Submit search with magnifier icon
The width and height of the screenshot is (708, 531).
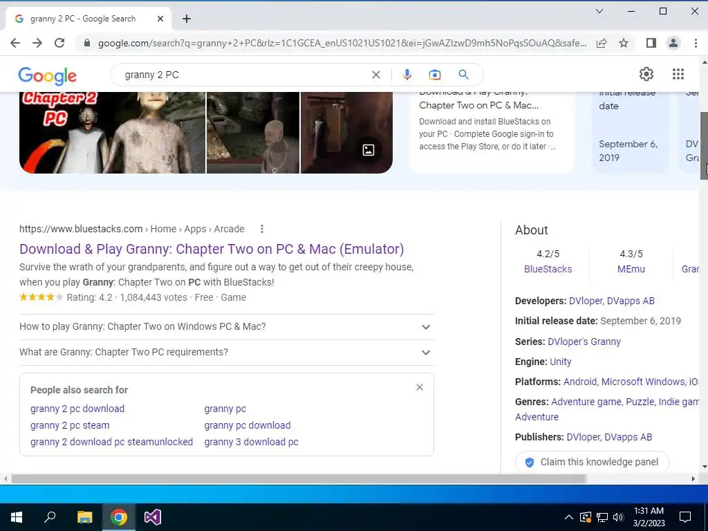[x=463, y=75]
